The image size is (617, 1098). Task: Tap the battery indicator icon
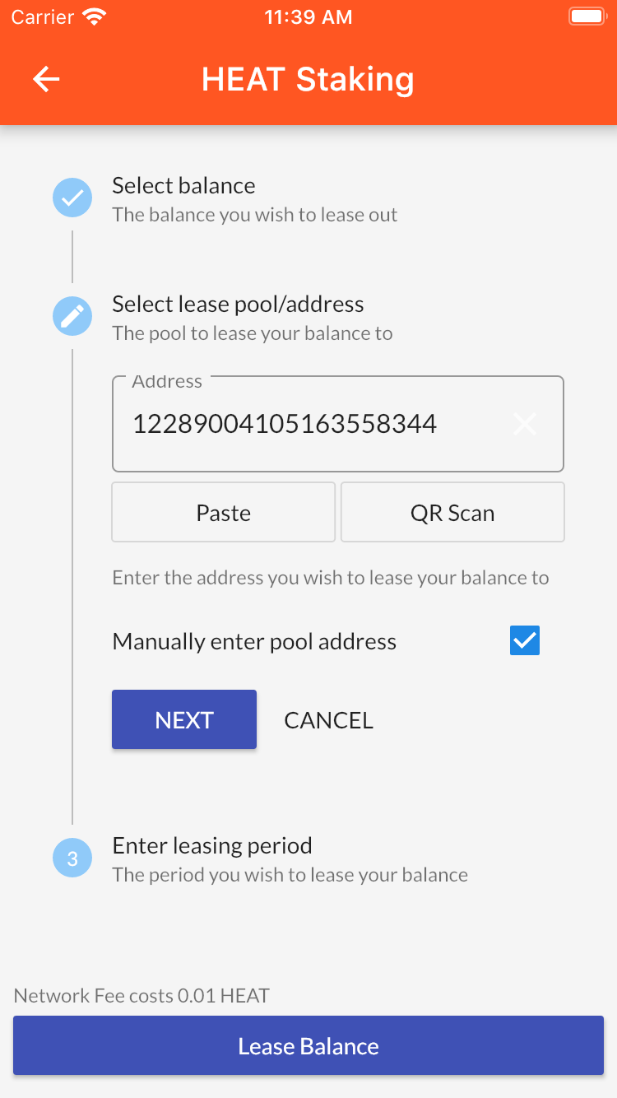point(587,17)
